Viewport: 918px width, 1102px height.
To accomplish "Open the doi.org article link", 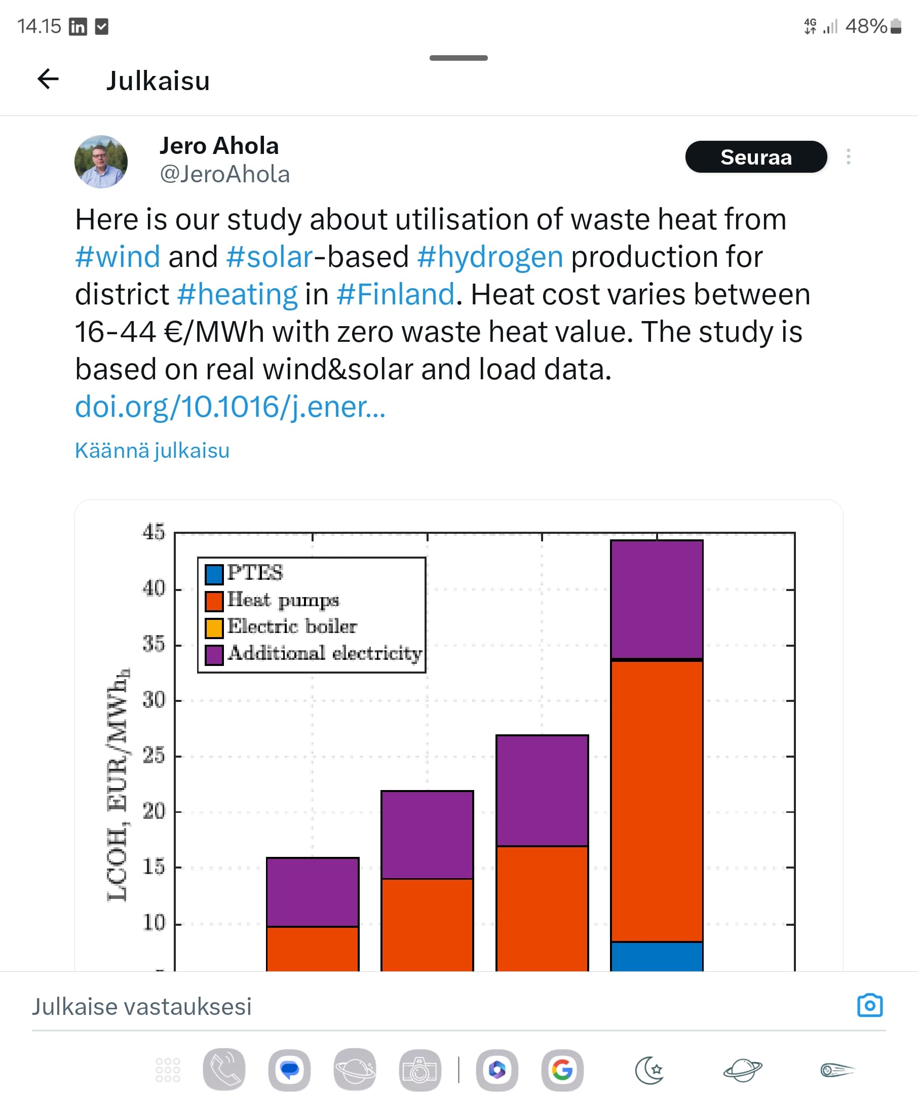I will 230,407.
